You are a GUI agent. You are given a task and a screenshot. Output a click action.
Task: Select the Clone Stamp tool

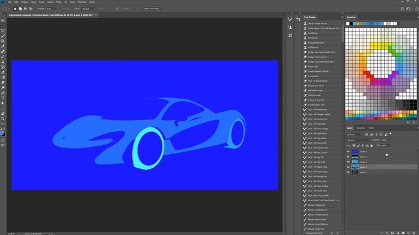3,62
